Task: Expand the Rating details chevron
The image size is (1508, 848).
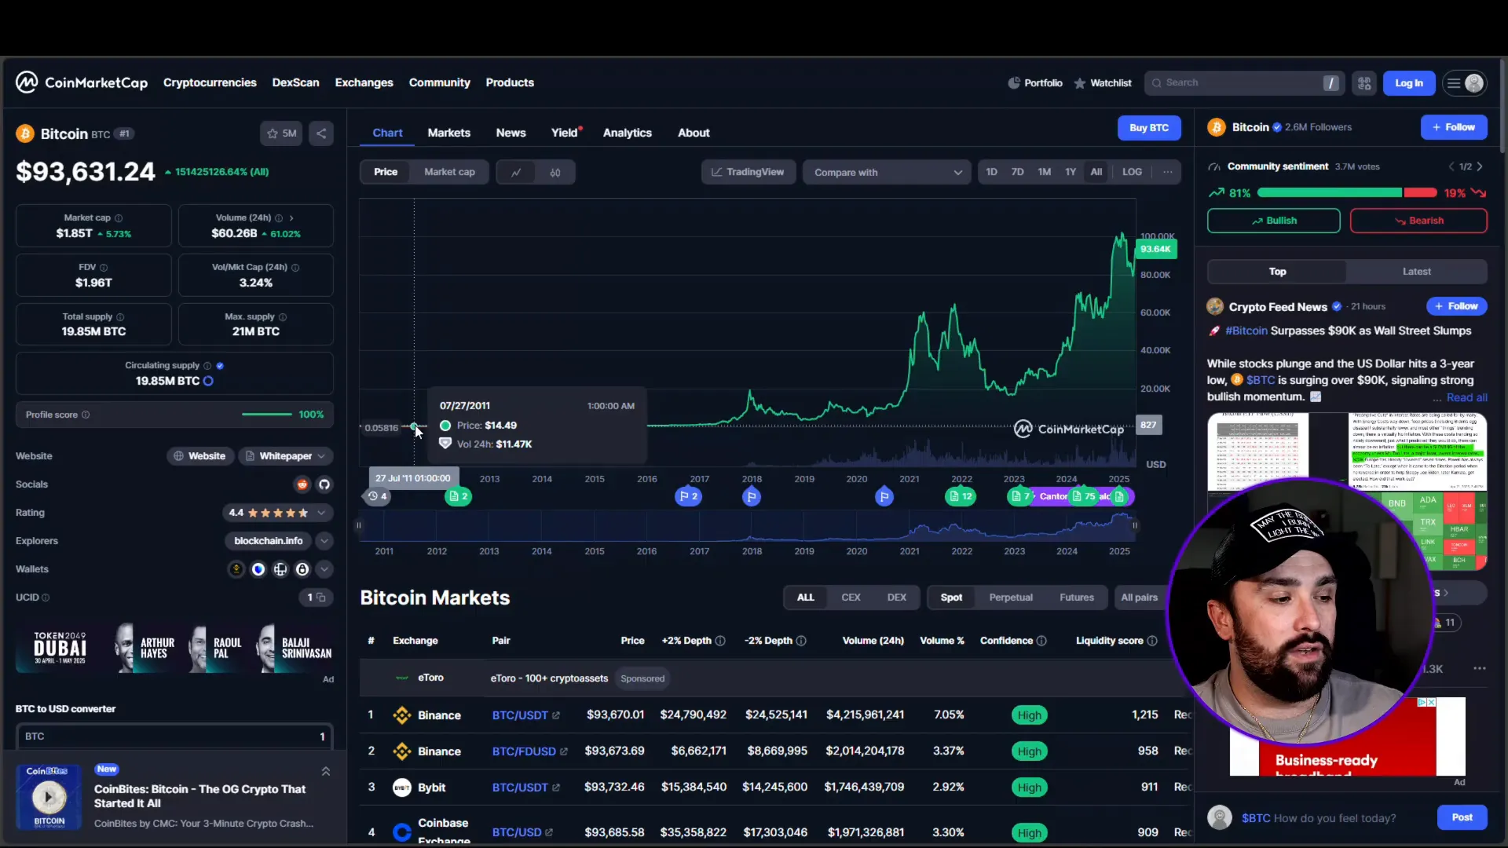Action: [x=321, y=513]
